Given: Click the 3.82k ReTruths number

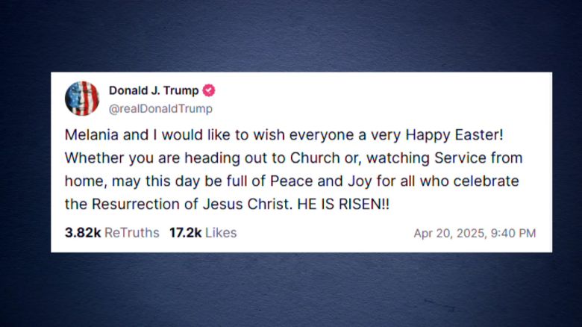Looking at the screenshot, I should [83, 233].
